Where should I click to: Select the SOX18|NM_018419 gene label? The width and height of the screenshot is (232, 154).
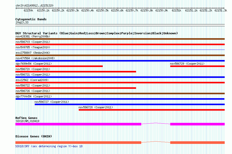[x=28, y=121]
